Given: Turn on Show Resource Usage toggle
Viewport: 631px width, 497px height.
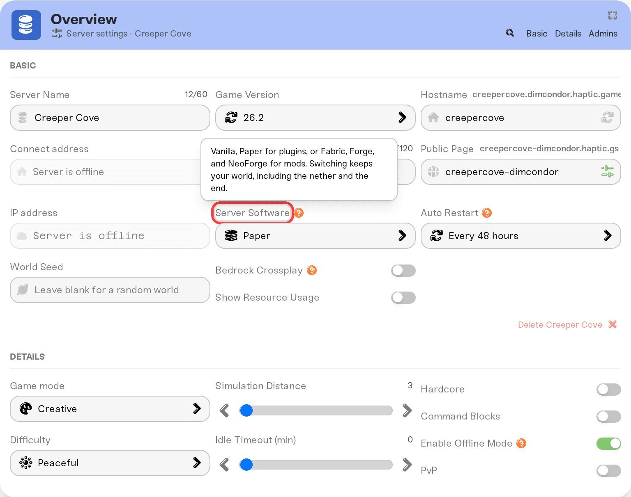Looking at the screenshot, I should point(403,298).
